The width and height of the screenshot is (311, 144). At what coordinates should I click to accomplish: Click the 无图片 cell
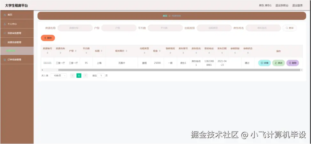(122, 63)
